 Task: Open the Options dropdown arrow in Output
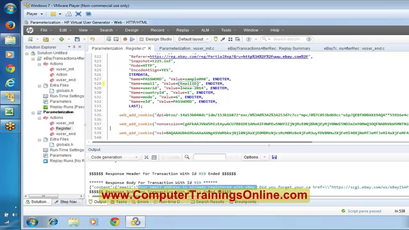(x=264, y=157)
